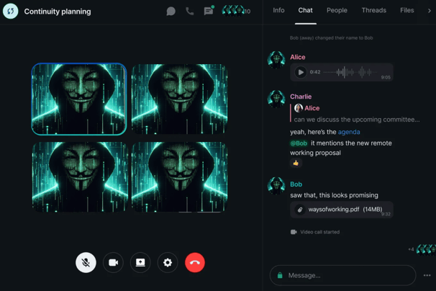Open the chat bubble icon in header
This screenshot has height=291, width=436.
pos(171,12)
